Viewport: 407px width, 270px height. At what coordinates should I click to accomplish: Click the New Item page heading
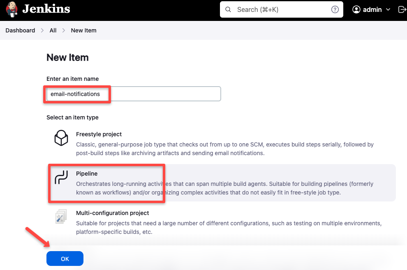67,57
